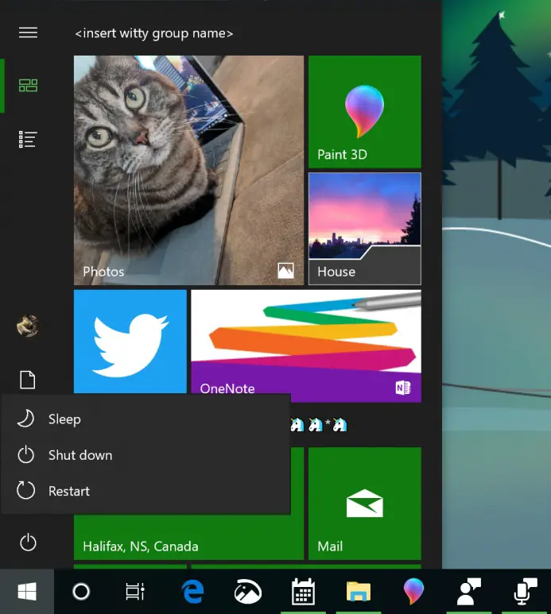Click the Windows Start button
551x614 pixels.
click(27, 591)
